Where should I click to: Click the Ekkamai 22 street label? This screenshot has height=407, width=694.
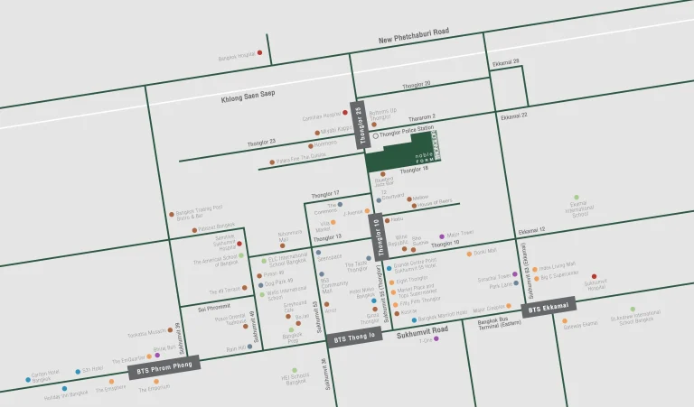coord(514,116)
